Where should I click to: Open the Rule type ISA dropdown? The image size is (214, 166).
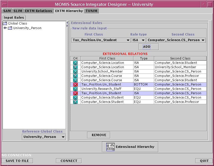coord(138,40)
